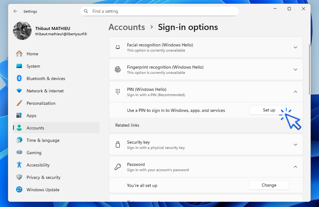Click the Thibaut MATHIEU account name
Image resolution: width=319 pixels, height=207 pixels.
[52, 28]
